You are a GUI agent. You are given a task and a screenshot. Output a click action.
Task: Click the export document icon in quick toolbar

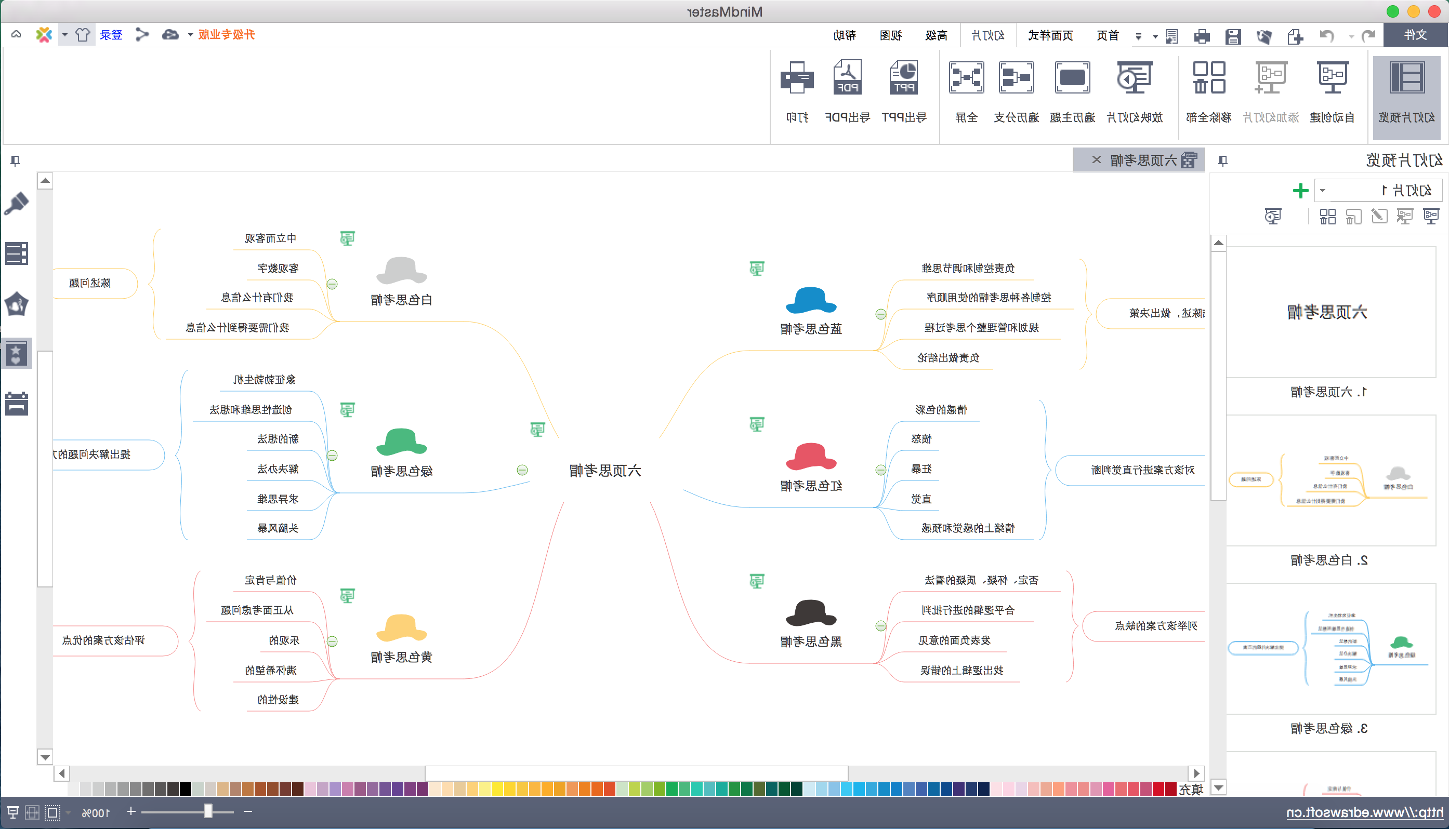1171,36
